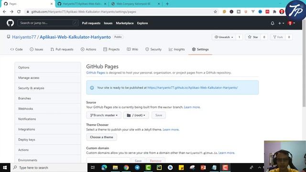Open the plus create-new dropdown
The image size is (306, 172).
pos(281,23)
